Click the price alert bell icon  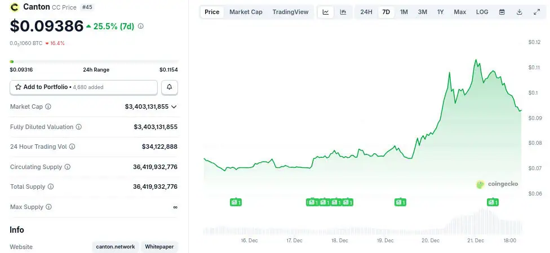click(x=170, y=87)
